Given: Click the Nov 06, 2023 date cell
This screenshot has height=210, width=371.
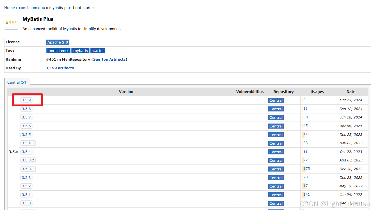Looking at the screenshot, I should (351, 143).
